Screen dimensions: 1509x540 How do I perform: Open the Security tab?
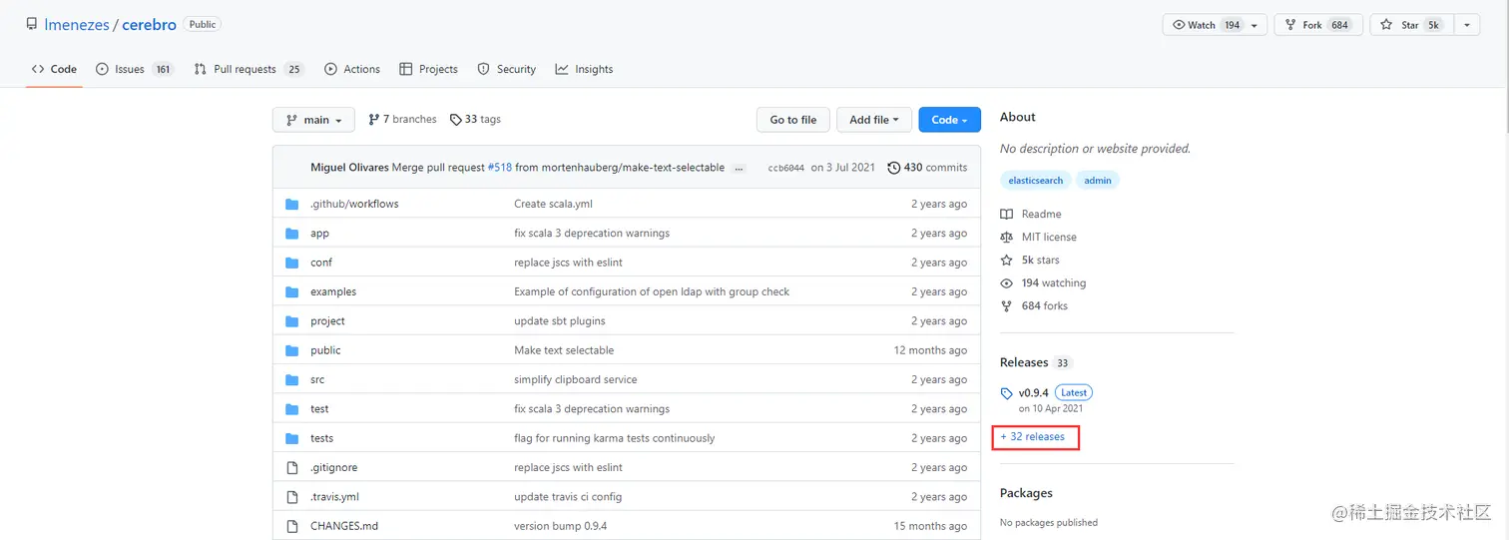coord(506,69)
